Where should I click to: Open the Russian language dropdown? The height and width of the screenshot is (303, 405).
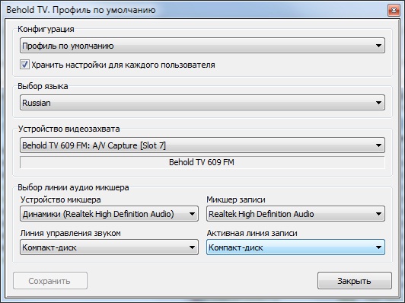202,103
